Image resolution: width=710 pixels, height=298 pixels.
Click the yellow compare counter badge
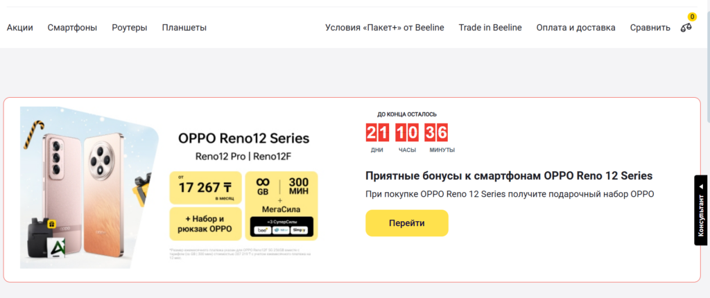pyautogui.click(x=692, y=17)
